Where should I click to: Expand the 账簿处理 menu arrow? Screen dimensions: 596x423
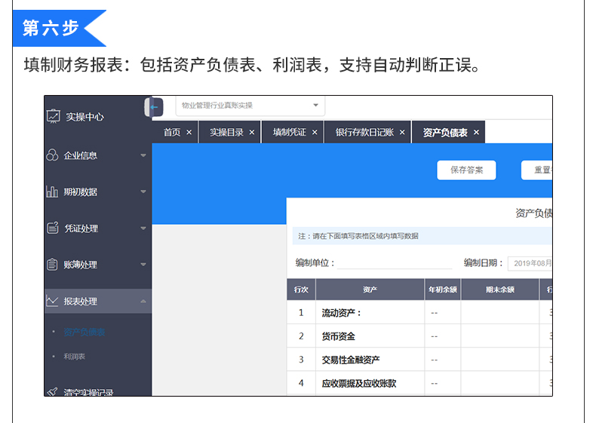click(143, 265)
